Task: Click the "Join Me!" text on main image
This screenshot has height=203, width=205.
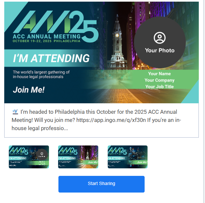Action: click(x=29, y=90)
